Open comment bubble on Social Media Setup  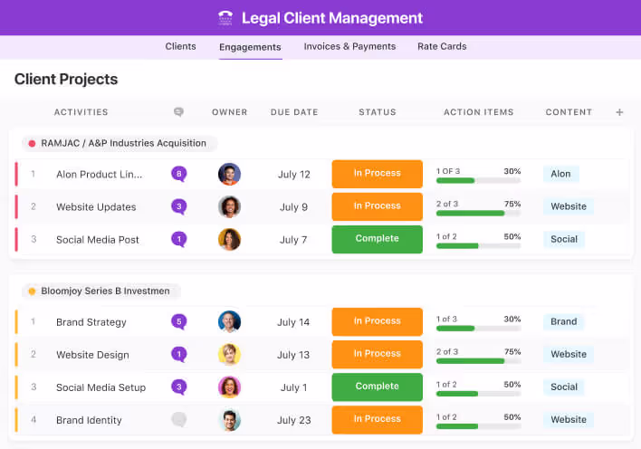(x=179, y=387)
